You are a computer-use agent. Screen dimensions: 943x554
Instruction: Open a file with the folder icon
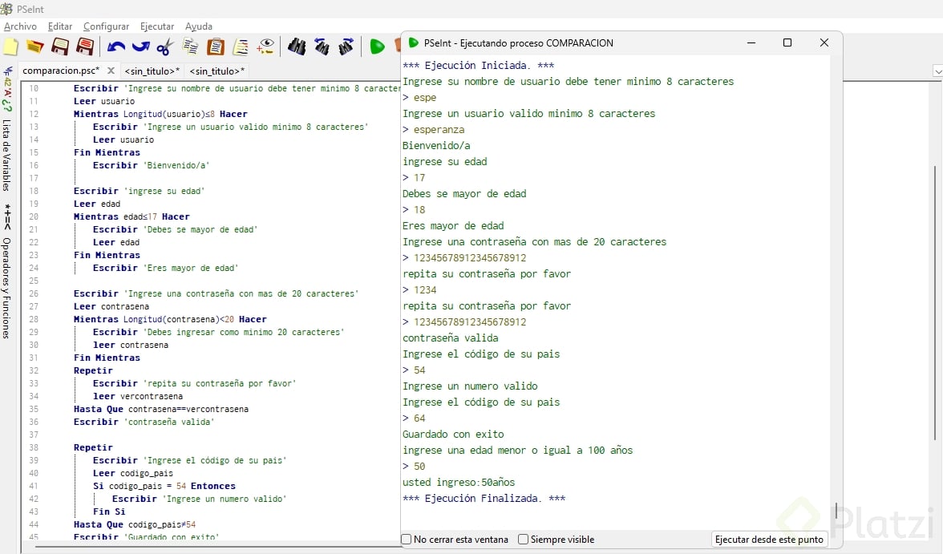(x=35, y=47)
